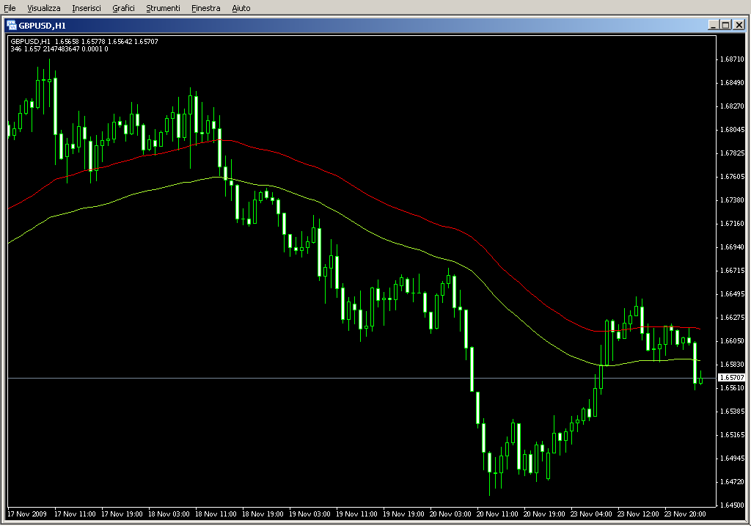Click the 19 Nov 11:00 time label
751x526 pixels.
(356, 514)
